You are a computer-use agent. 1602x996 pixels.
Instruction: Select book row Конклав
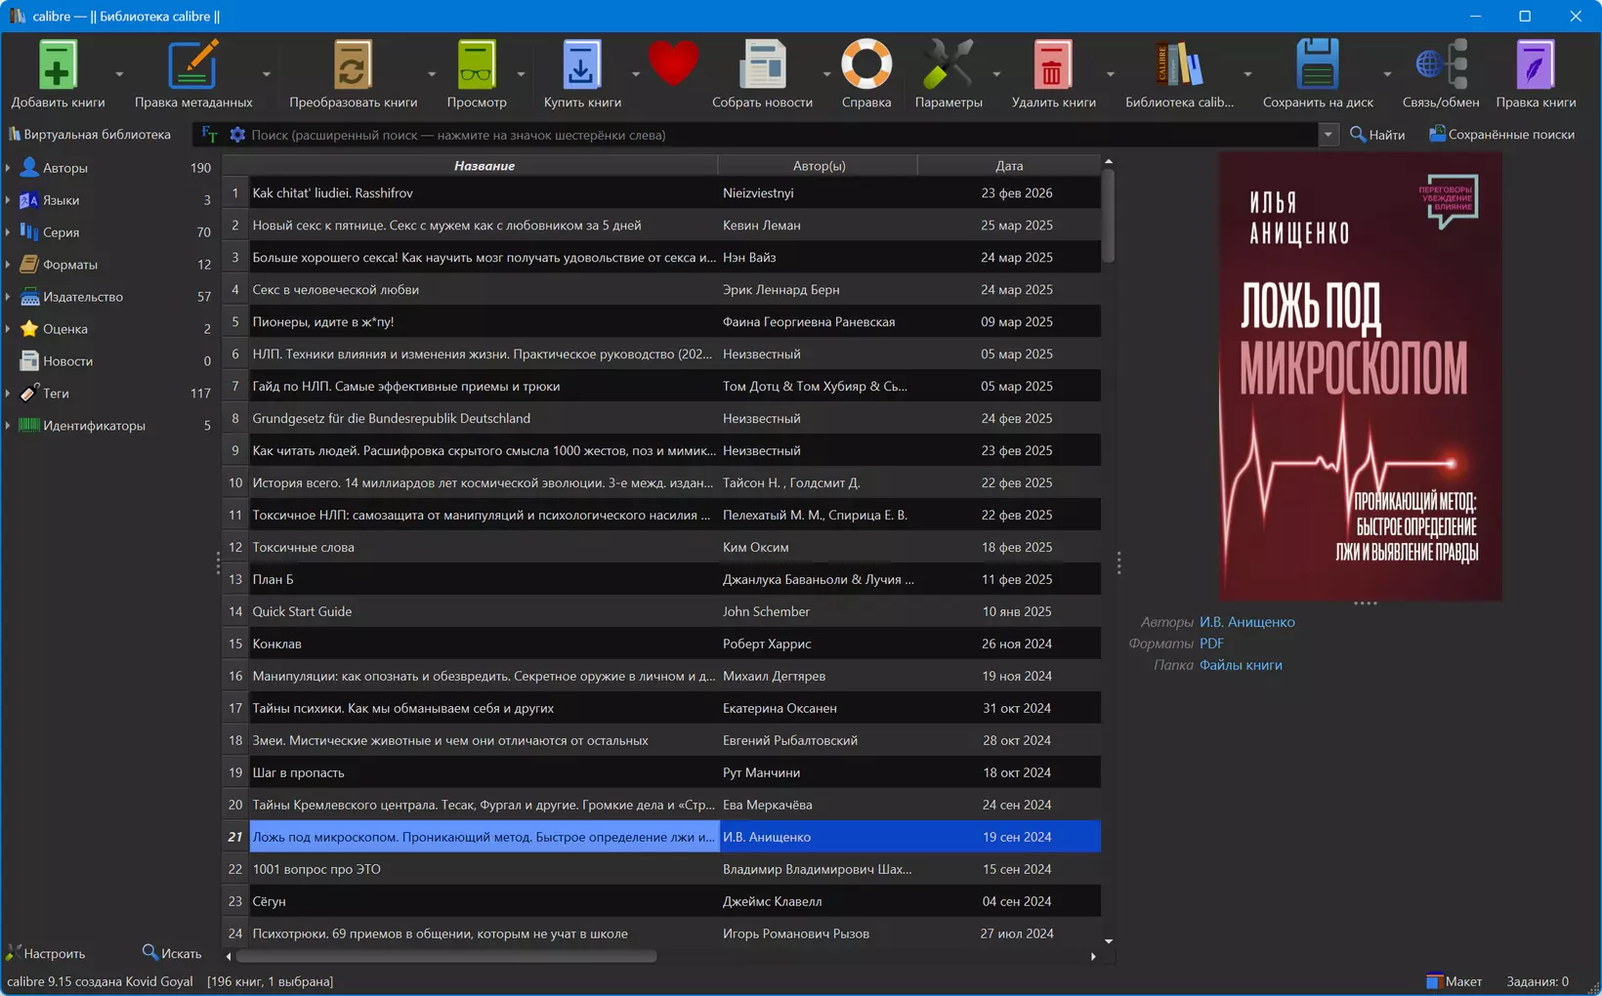tap(661, 643)
